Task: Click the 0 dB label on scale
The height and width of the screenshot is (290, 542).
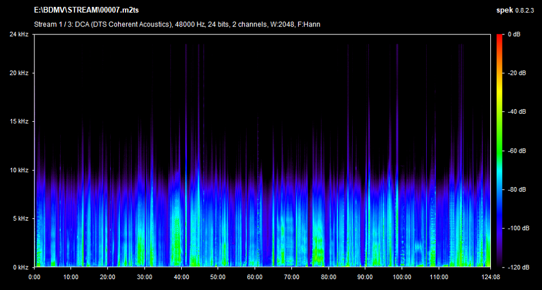Action: click(514, 34)
